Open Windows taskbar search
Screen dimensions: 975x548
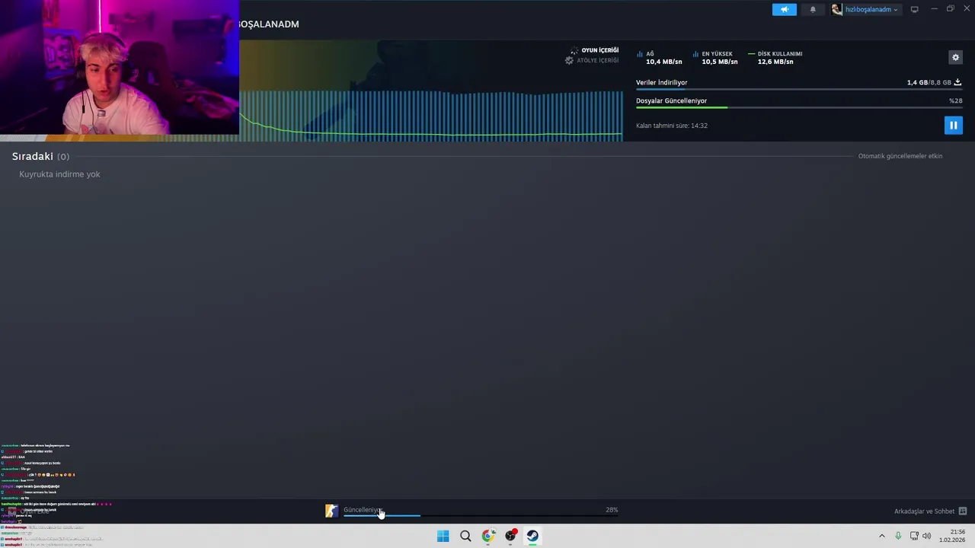point(465,536)
